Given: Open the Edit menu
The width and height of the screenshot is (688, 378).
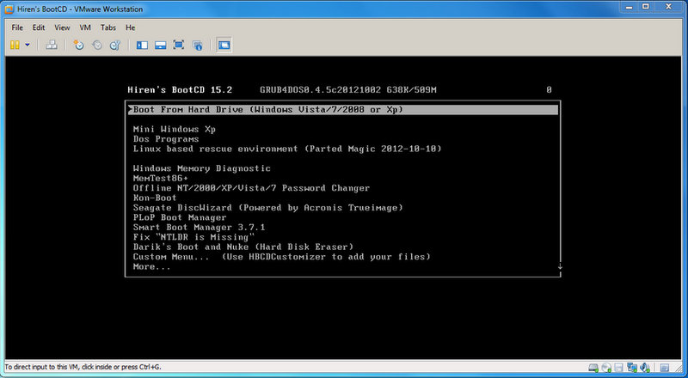Looking at the screenshot, I should (x=39, y=27).
